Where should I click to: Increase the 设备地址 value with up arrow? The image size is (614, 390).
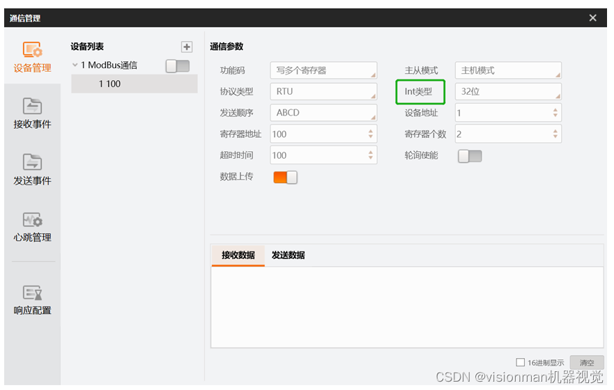tap(555, 110)
